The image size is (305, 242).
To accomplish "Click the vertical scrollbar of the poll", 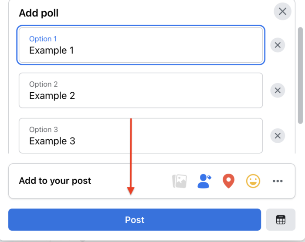I will click(300, 74).
